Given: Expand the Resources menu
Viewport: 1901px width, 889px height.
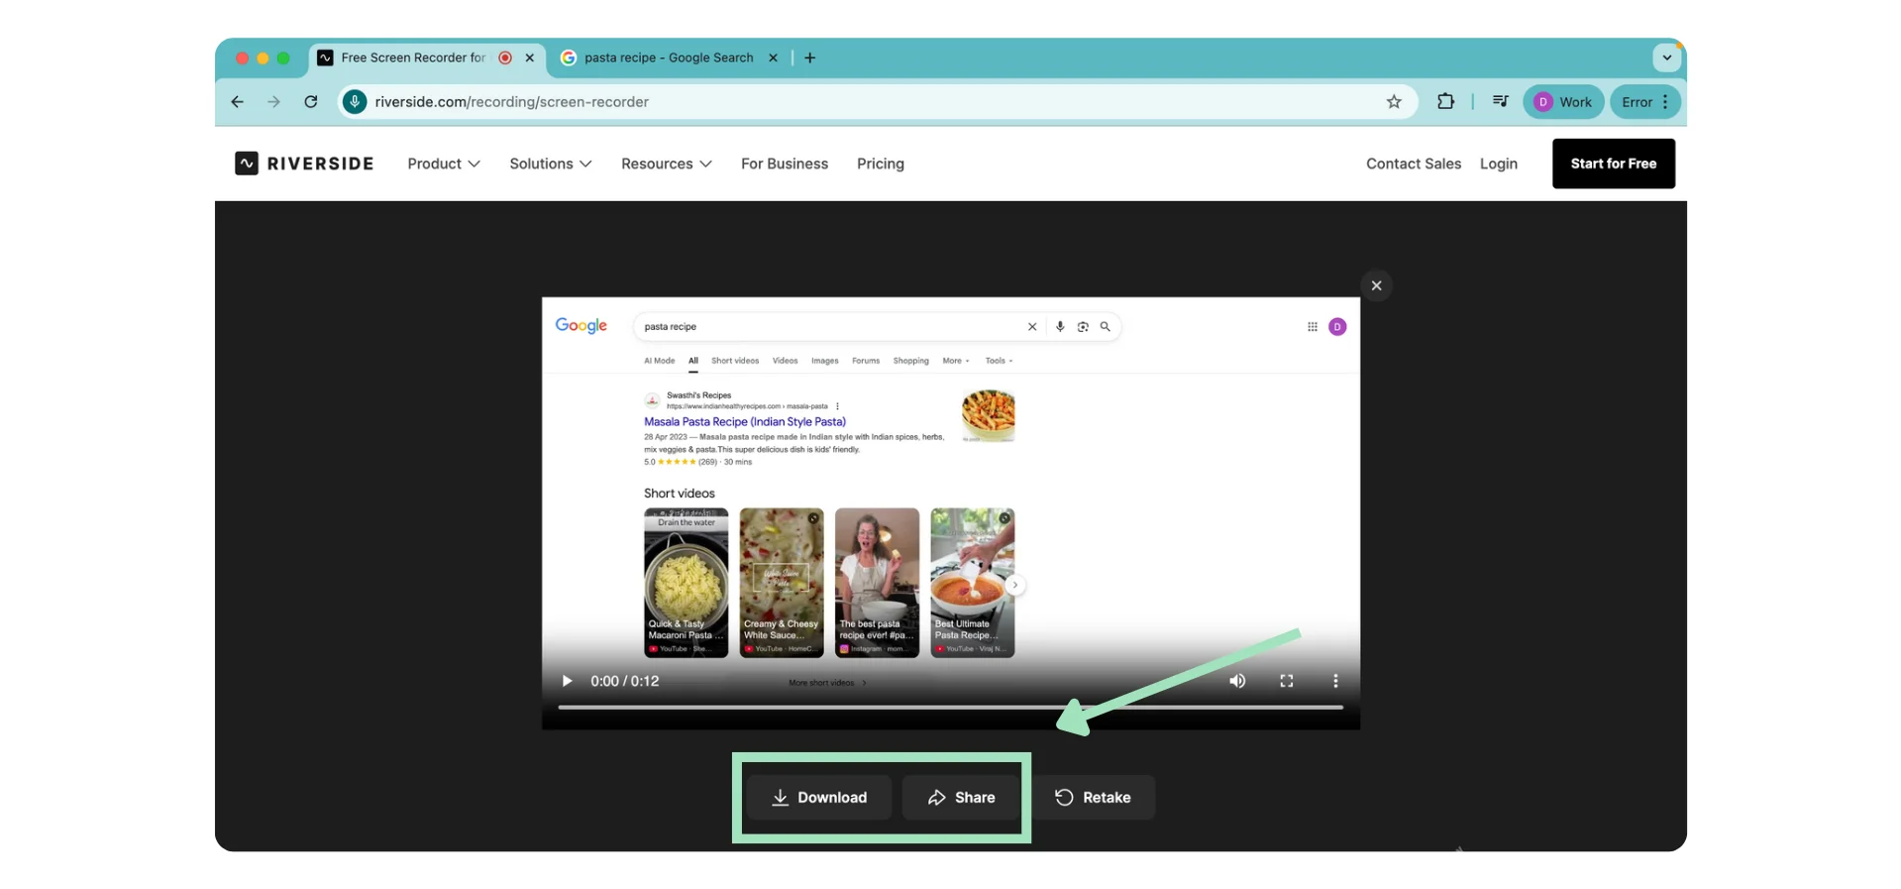Looking at the screenshot, I should (x=667, y=164).
